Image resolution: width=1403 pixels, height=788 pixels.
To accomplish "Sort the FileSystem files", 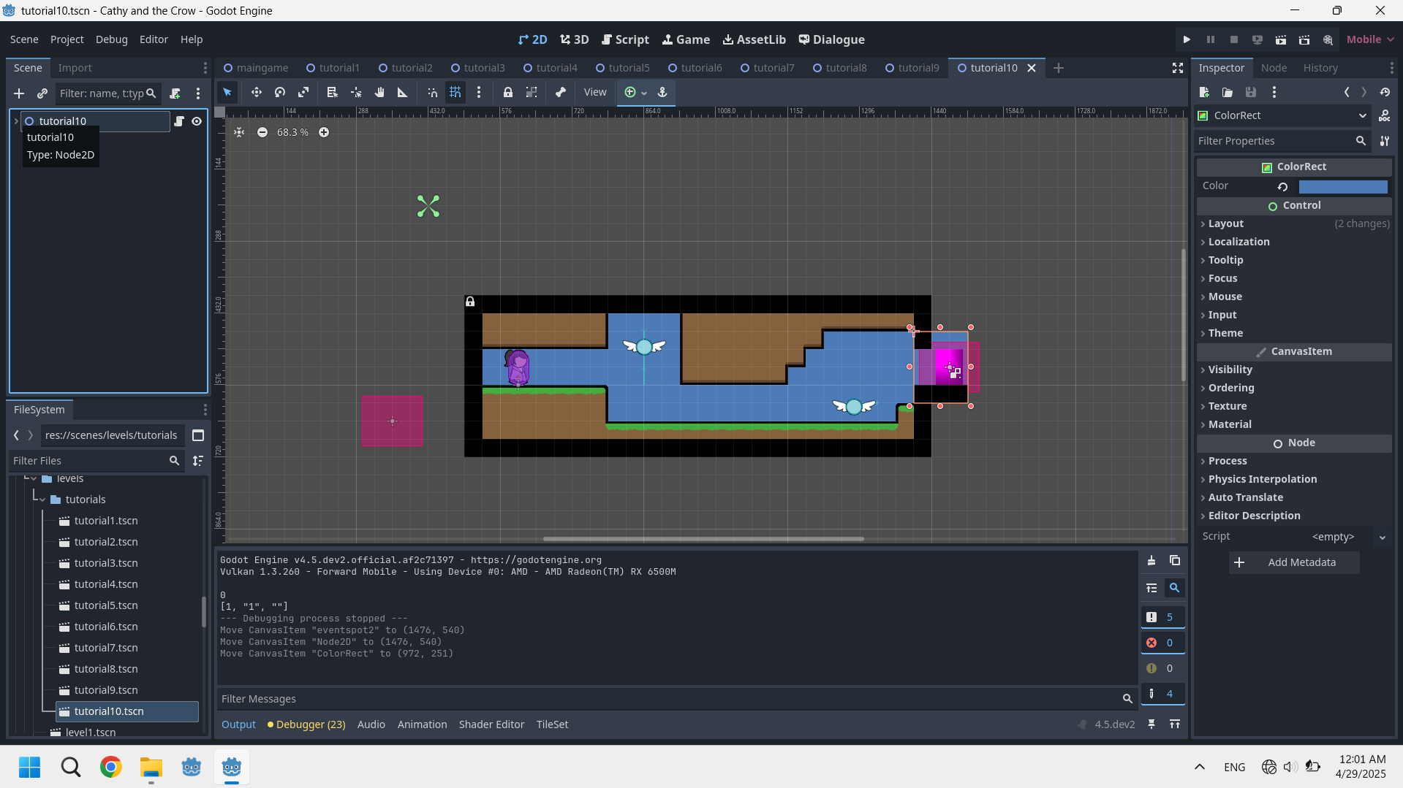I will tap(198, 461).
